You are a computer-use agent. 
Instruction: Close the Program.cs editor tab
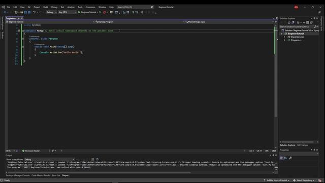[22, 18]
